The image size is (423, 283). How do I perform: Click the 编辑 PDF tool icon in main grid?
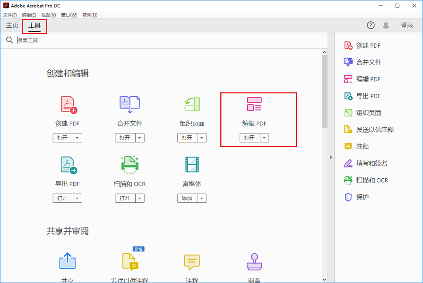(x=254, y=104)
